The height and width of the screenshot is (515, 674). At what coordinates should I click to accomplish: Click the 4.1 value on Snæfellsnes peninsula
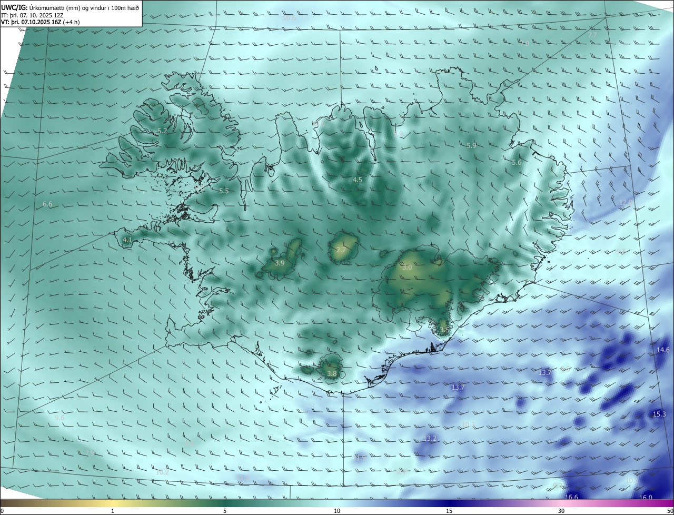click(127, 240)
